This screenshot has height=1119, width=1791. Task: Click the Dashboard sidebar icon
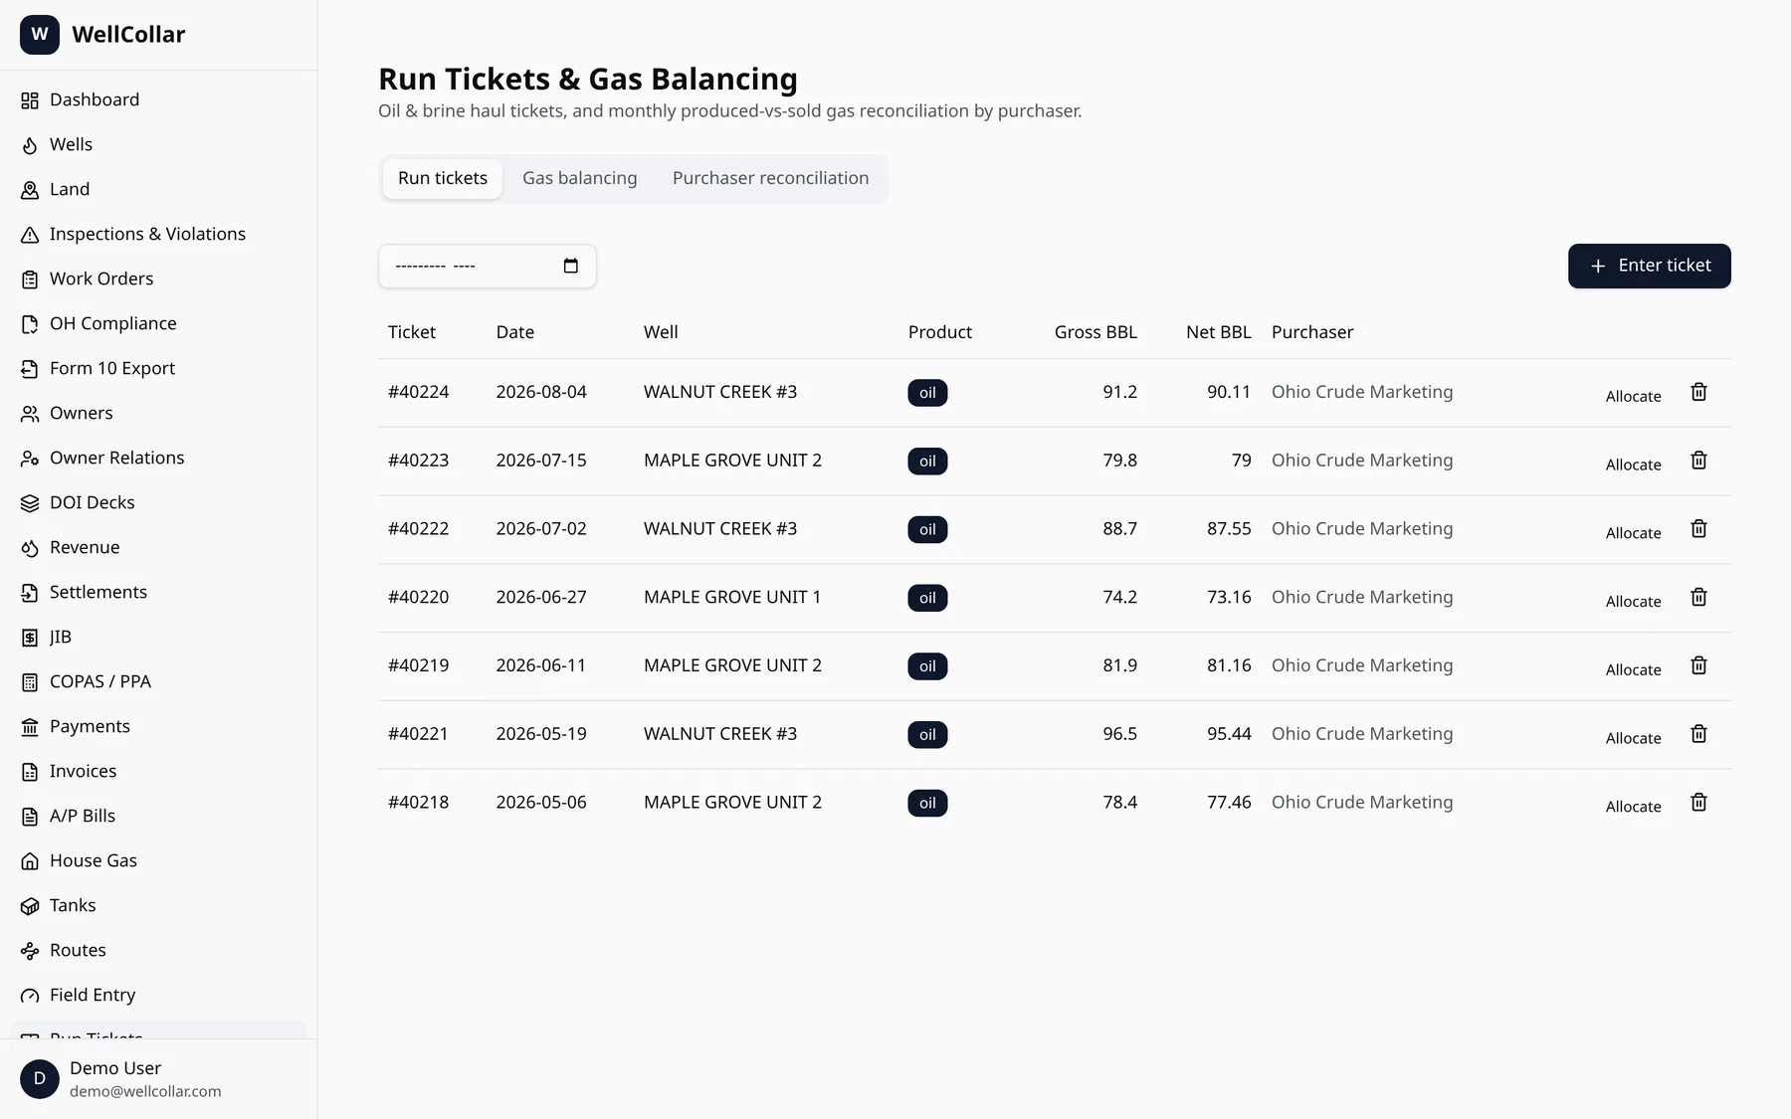point(30,100)
